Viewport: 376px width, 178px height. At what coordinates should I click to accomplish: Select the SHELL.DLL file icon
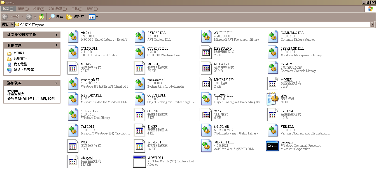(x=73, y=114)
